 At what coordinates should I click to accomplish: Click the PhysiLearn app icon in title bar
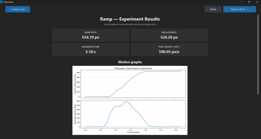(2, 2)
